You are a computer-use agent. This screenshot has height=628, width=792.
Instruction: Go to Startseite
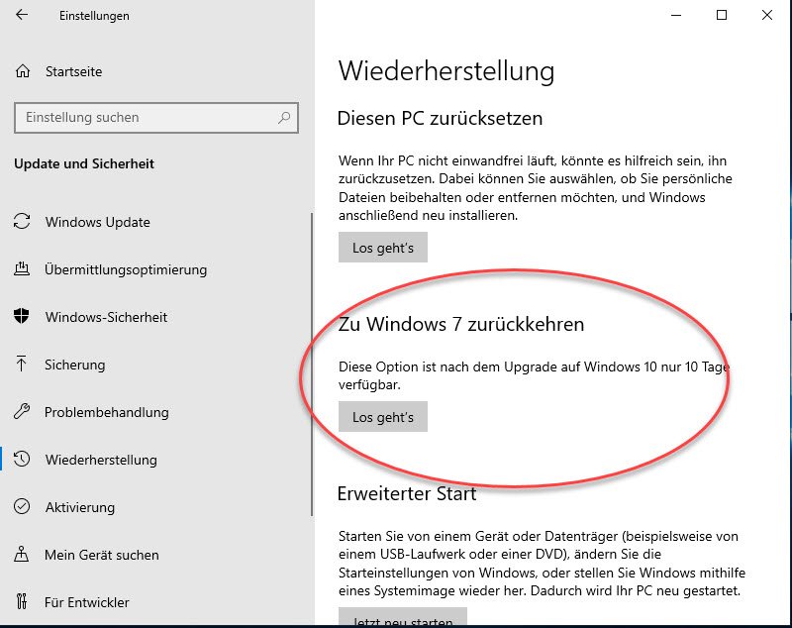coord(73,71)
